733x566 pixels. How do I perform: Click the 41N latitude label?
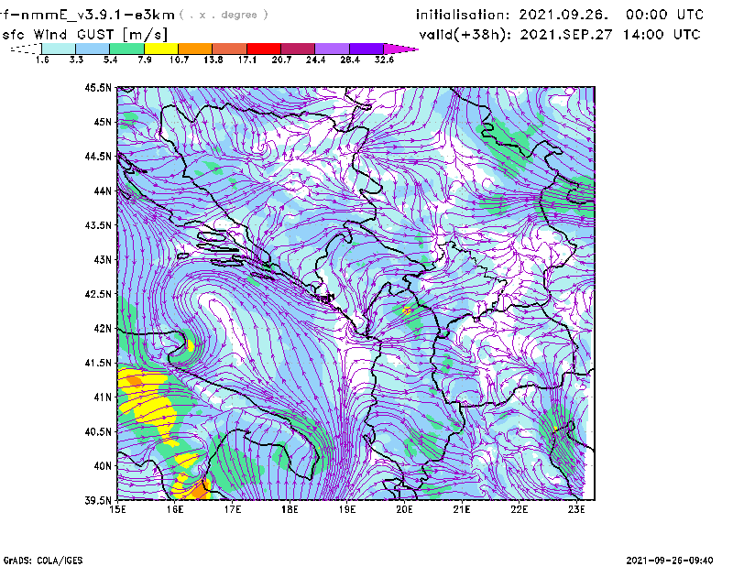tap(103, 397)
